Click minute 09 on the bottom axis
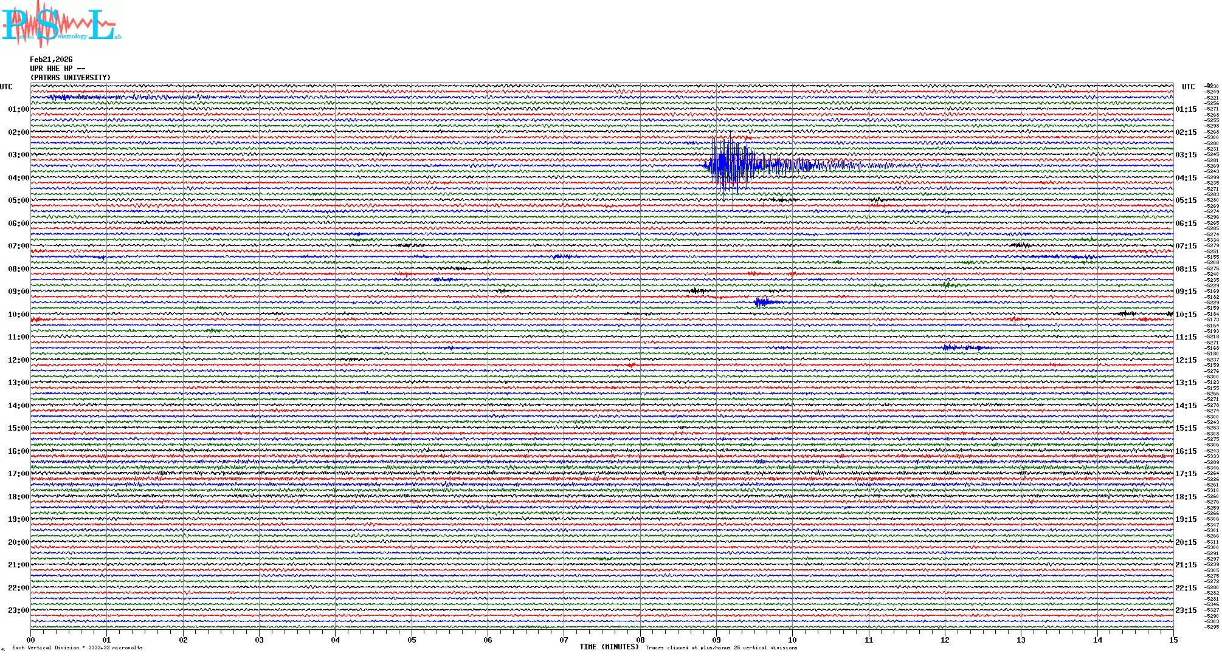Viewport: 1222px width, 656px height. click(716, 640)
